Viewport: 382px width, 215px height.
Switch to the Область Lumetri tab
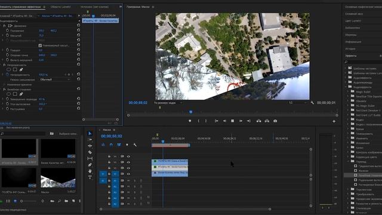(61, 7)
